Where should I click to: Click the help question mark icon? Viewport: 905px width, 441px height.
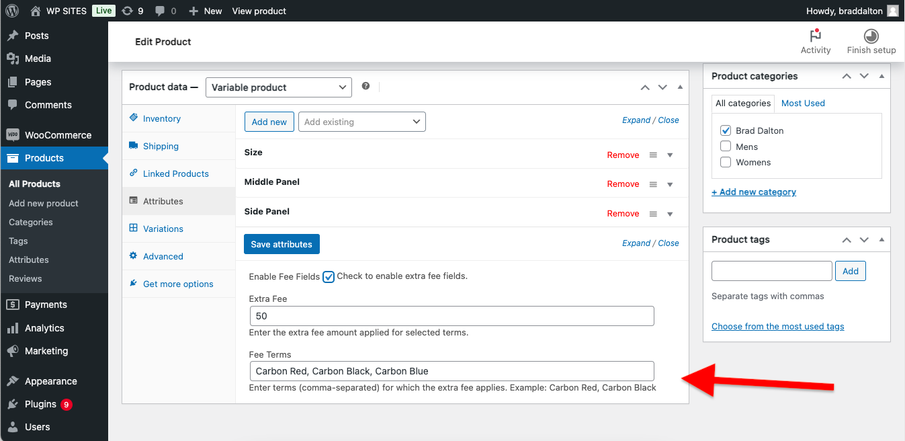coord(365,86)
